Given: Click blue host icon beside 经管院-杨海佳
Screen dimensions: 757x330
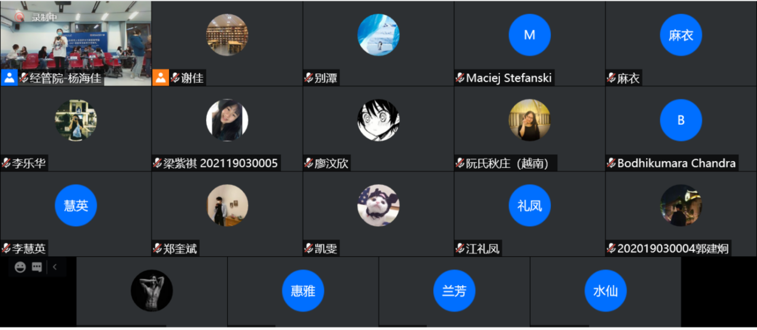Looking at the screenshot, I should pos(9,78).
